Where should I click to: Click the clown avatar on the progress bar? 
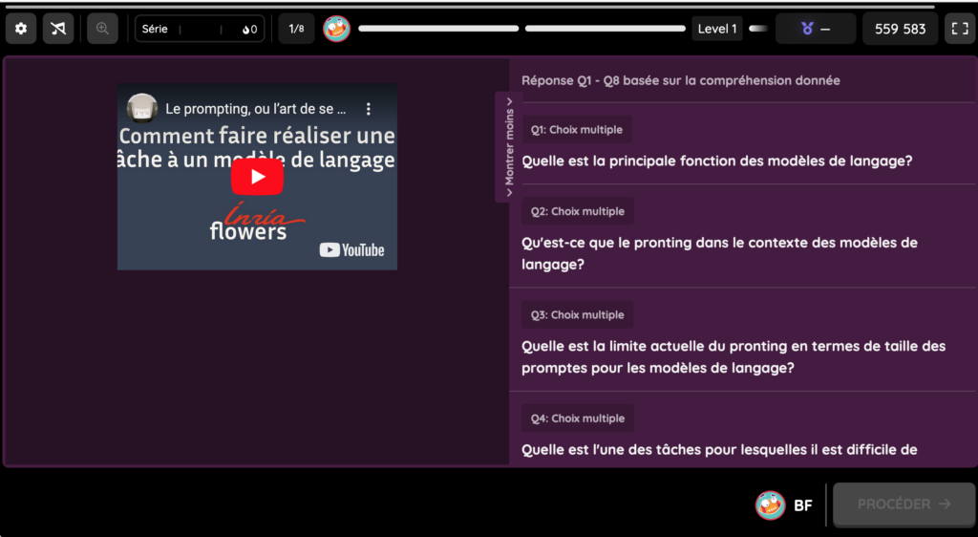coord(336,29)
